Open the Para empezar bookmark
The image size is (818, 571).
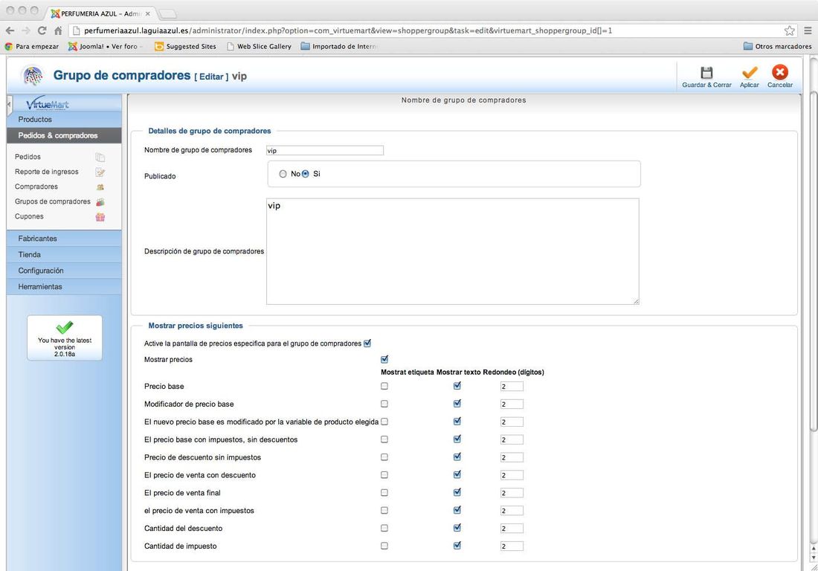point(31,46)
